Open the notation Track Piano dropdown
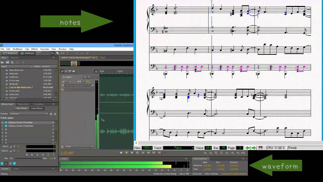323x182 pixels. 178,148
